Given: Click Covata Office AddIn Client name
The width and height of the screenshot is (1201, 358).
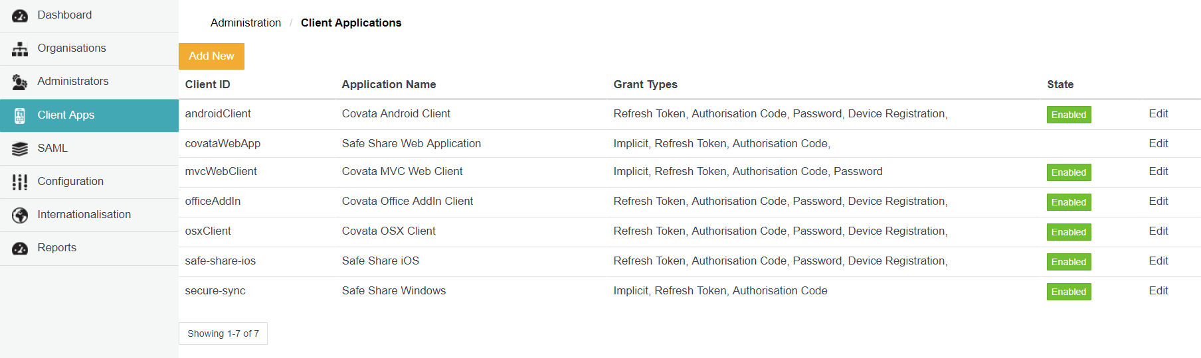Looking at the screenshot, I should [x=407, y=202].
